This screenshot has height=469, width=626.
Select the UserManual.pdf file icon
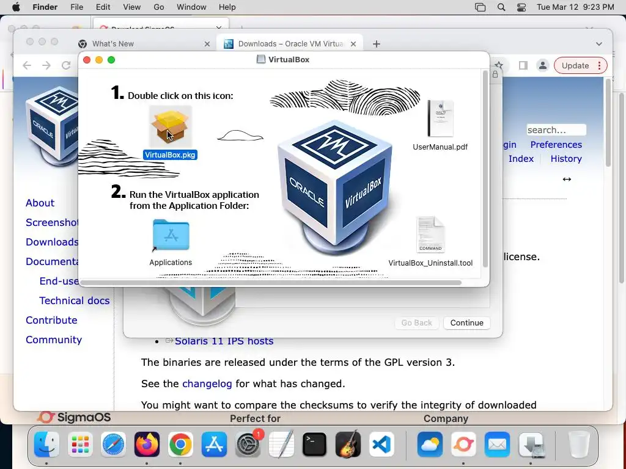[440, 118]
